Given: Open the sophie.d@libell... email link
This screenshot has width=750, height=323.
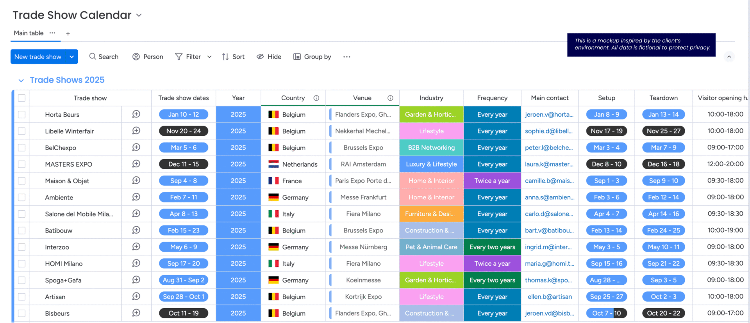Looking at the screenshot, I should point(549,131).
